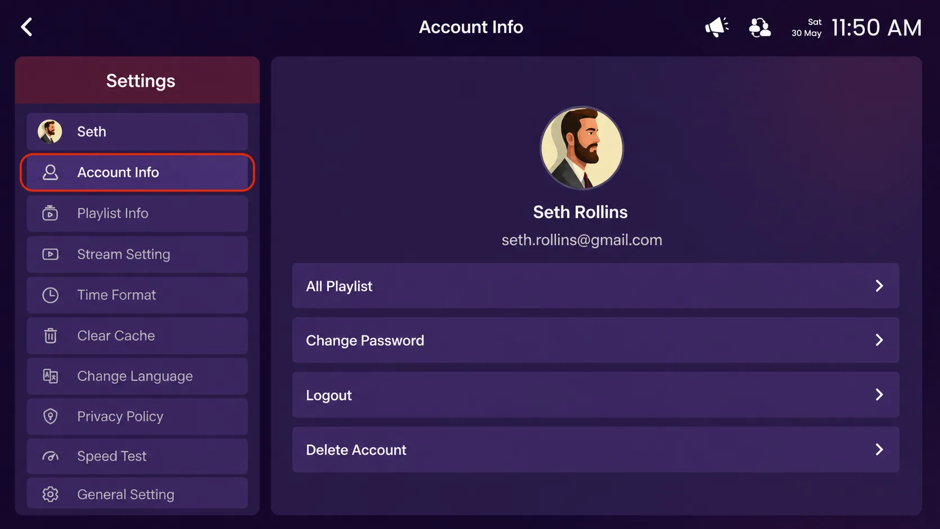Click Seth Rollins' large profile picture

pyautogui.click(x=581, y=148)
